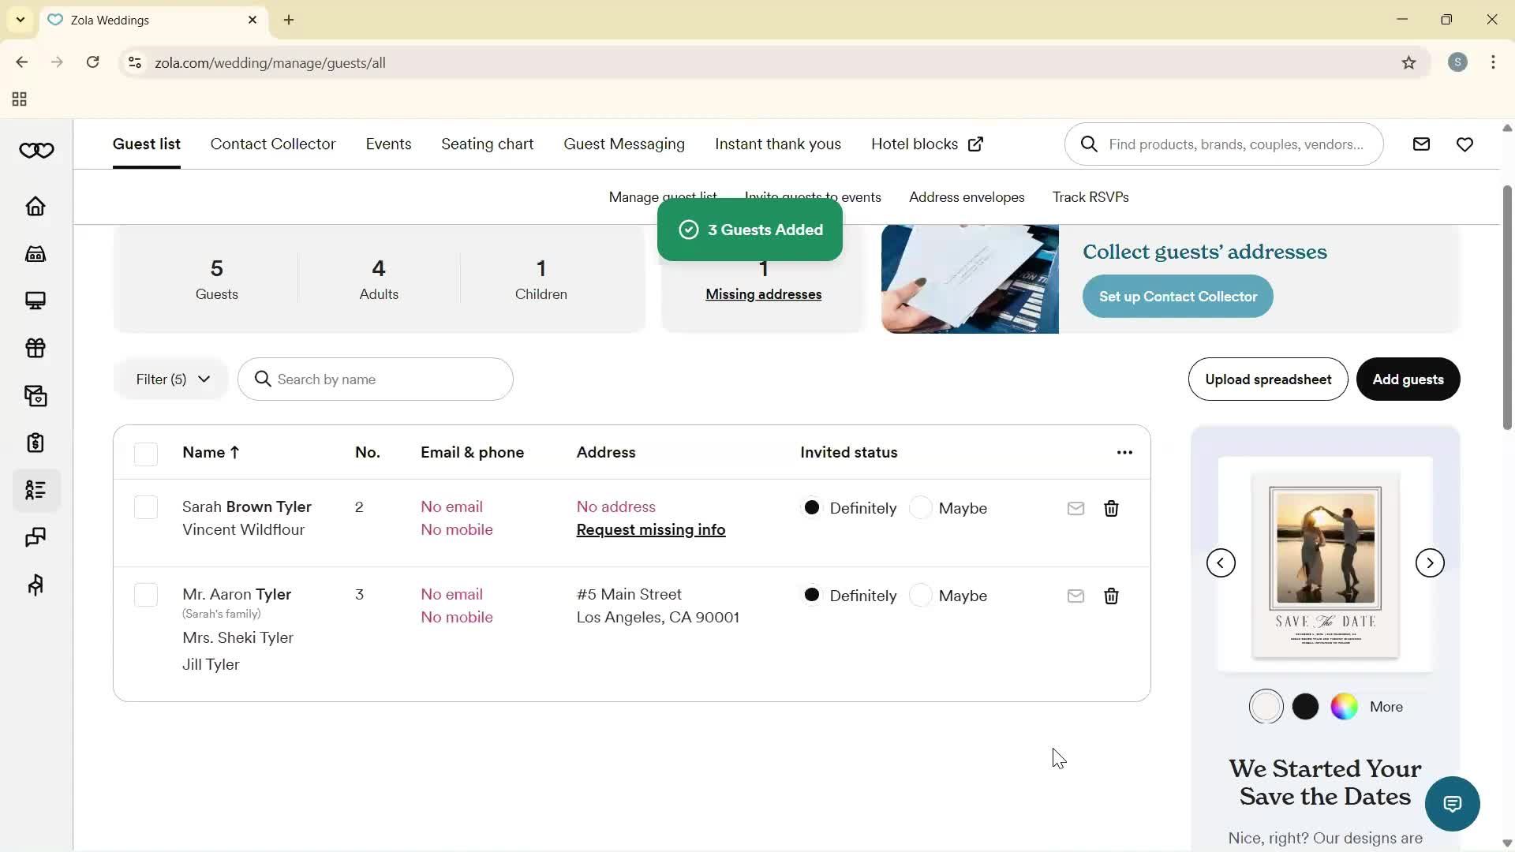Switch to the Seating chart tab
Image resolution: width=1515 pixels, height=852 pixels.
[x=487, y=144]
